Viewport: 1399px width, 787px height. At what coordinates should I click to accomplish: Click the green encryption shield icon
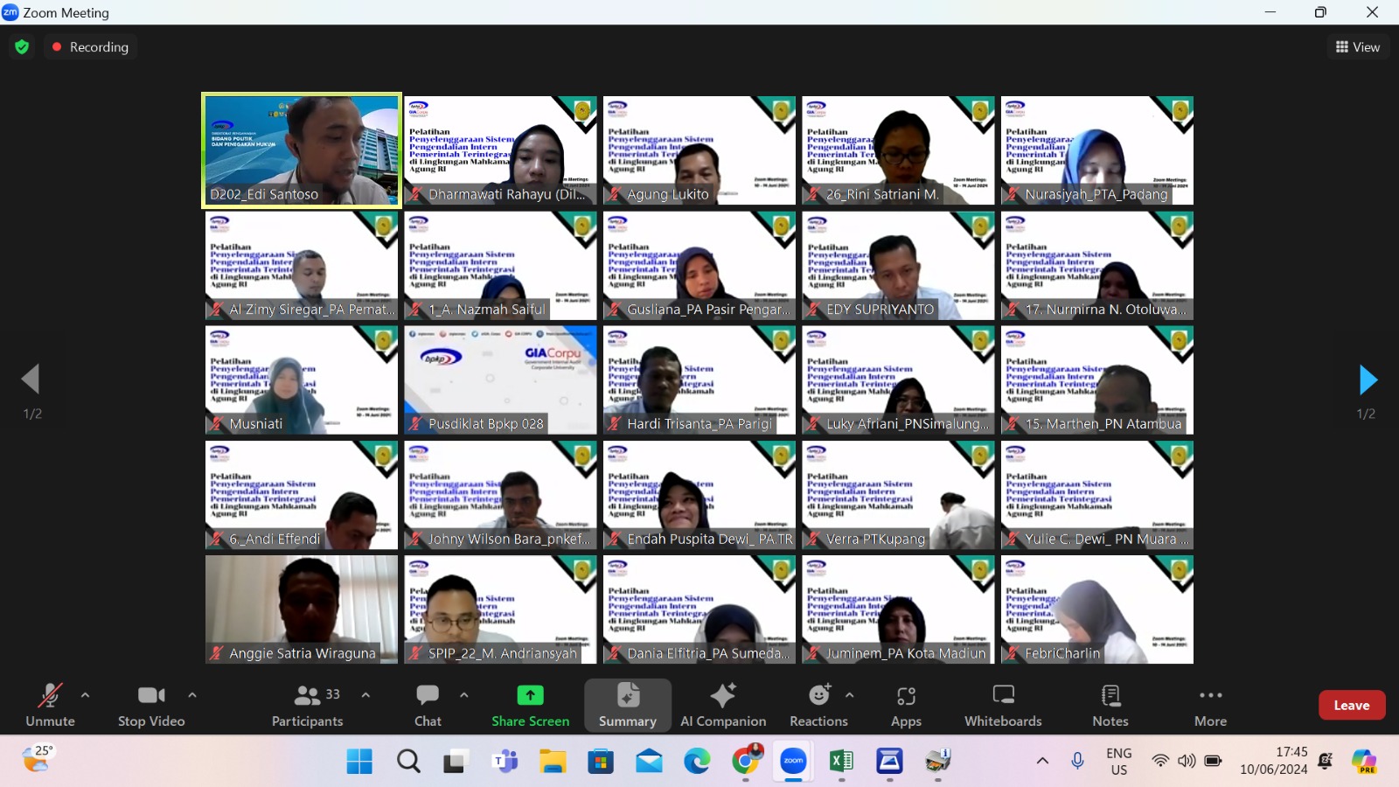click(x=22, y=47)
